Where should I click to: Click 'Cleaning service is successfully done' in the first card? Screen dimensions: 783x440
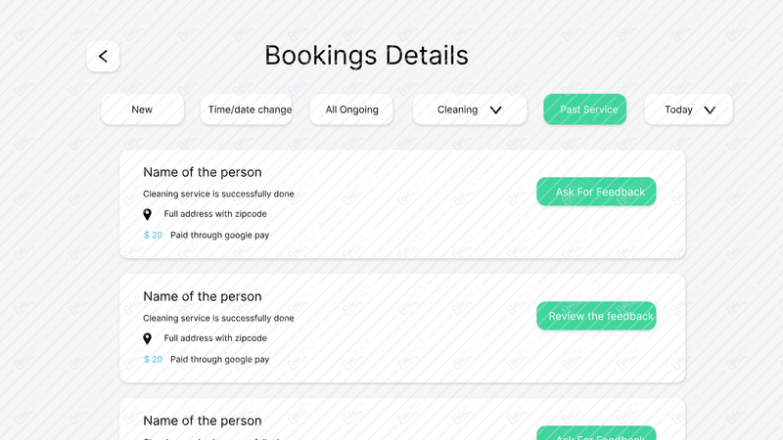coord(218,194)
